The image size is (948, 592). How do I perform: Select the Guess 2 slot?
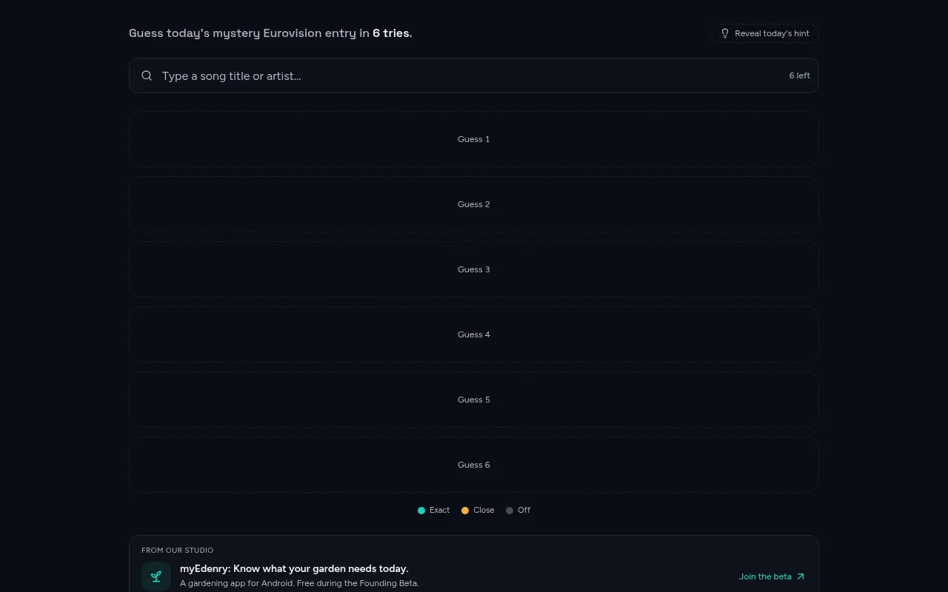(474, 204)
